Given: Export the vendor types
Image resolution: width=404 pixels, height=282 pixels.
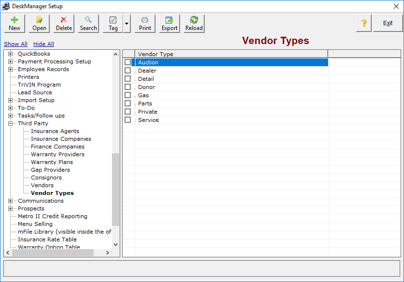Looking at the screenshot, I should [x=169, y=23].
